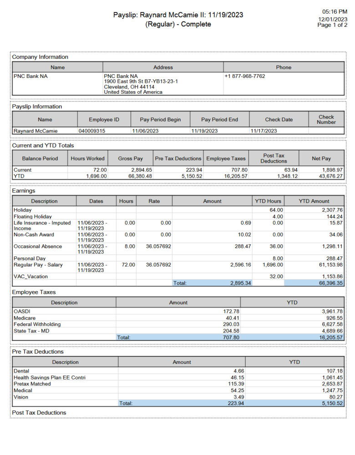Click the Medicare amount '40.41'
The image size is (355, 455).
pos(233,318)
